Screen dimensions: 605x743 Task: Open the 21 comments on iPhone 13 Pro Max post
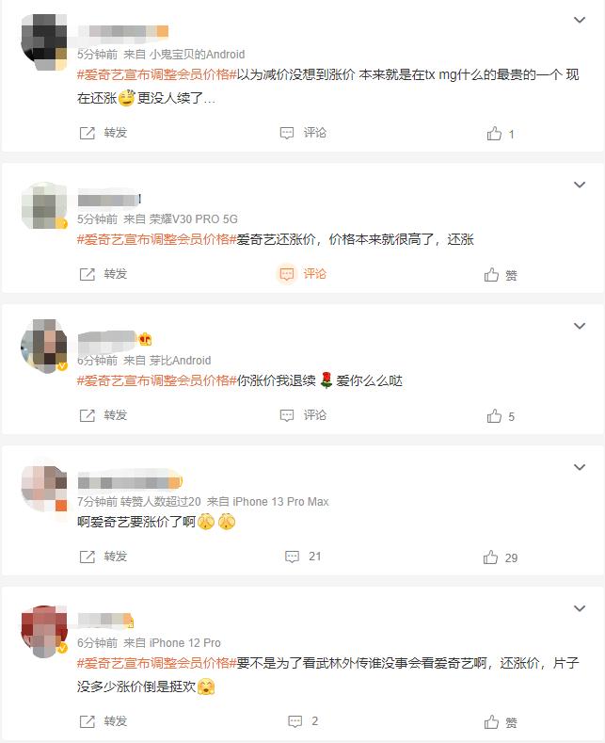pyautogui.click(x=303, y=557)
